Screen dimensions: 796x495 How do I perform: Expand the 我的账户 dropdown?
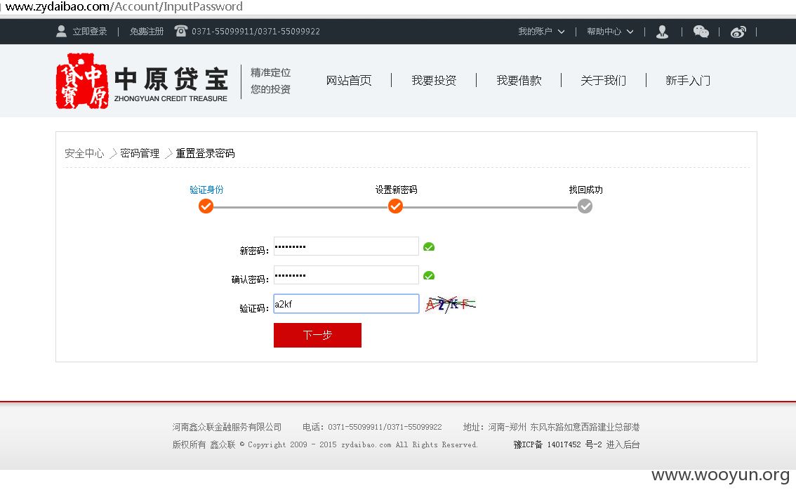tap(541, 32)
